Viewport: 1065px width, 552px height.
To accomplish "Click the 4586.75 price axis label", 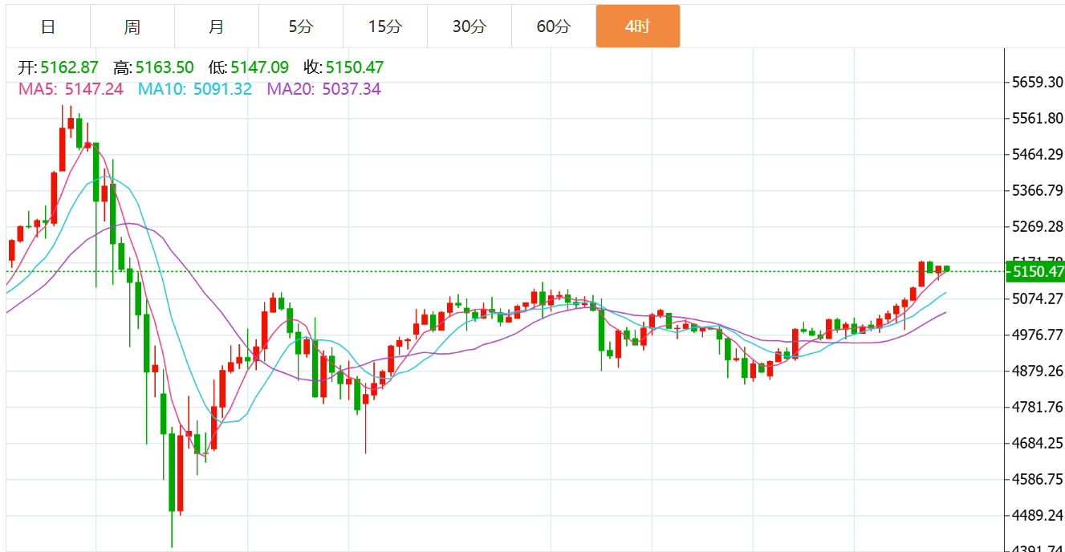I will click(1038, 479).
